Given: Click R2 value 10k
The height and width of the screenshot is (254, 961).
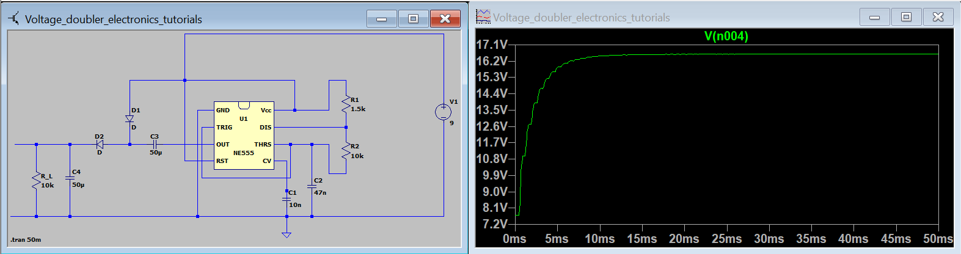Looking at the screenshot, I should coord(357,156).
